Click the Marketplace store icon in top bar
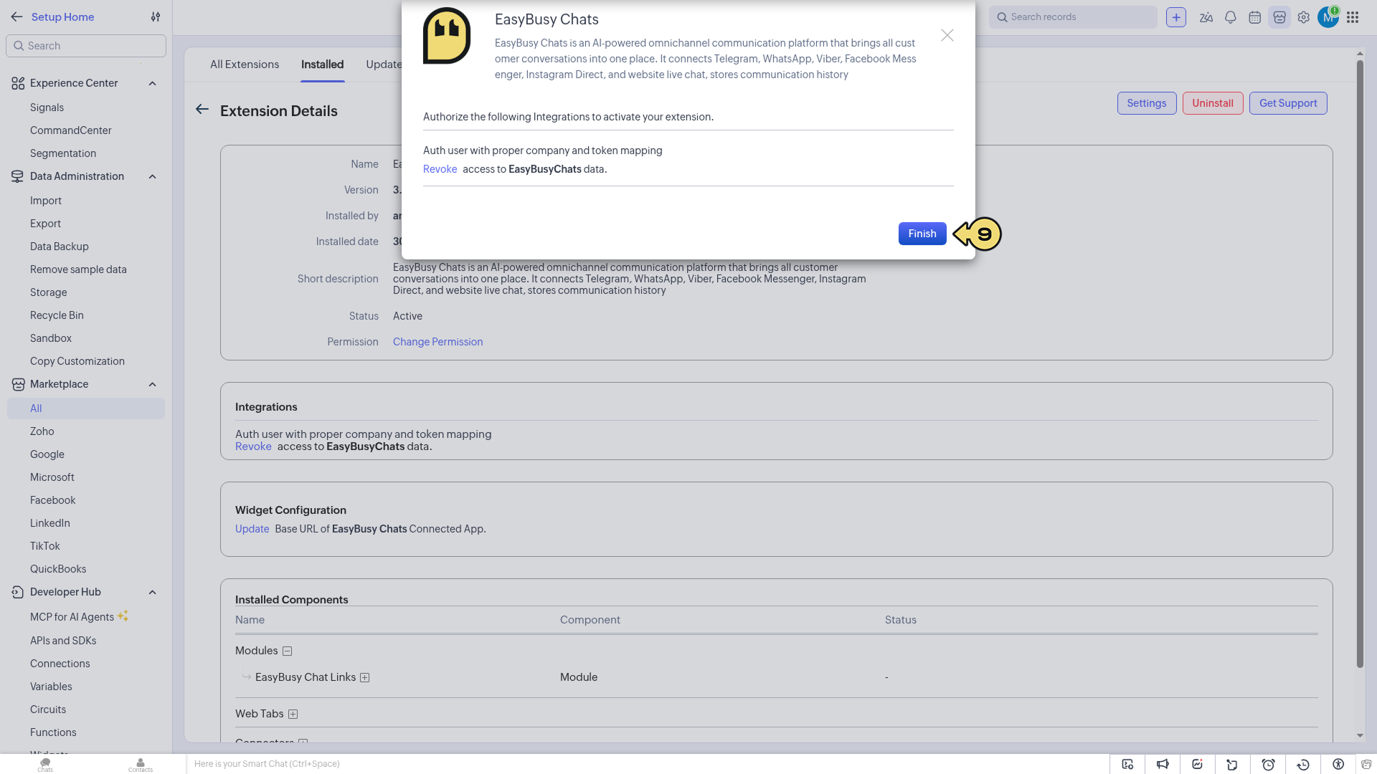 click(x=1279, y=17)
